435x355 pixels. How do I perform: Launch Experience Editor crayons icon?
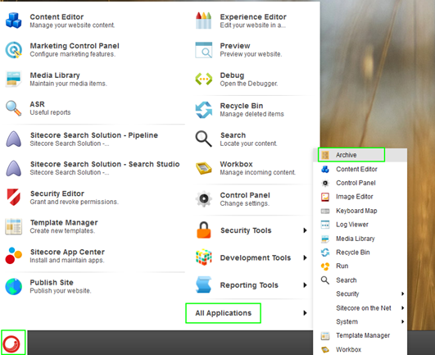(x=204, y=20)
